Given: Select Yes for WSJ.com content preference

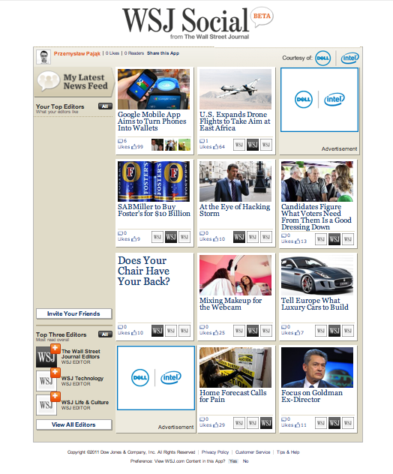Looking at the screenshot, I should point(233,461).
